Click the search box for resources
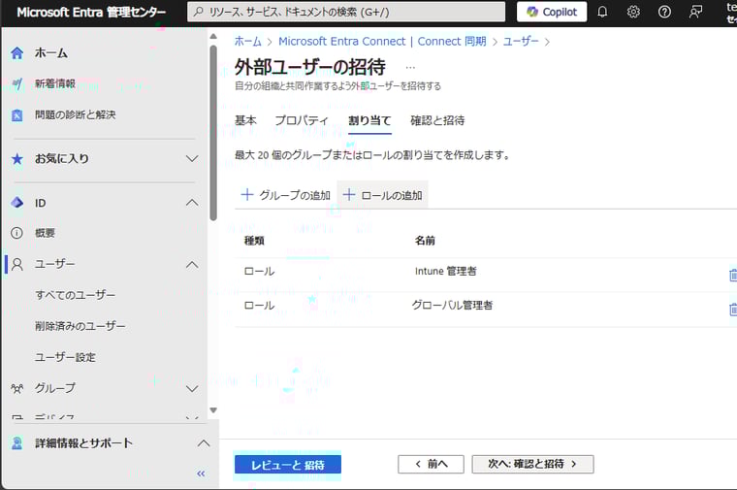The height and width of the screenshot is (490, 737). click(x=346, y=13)
